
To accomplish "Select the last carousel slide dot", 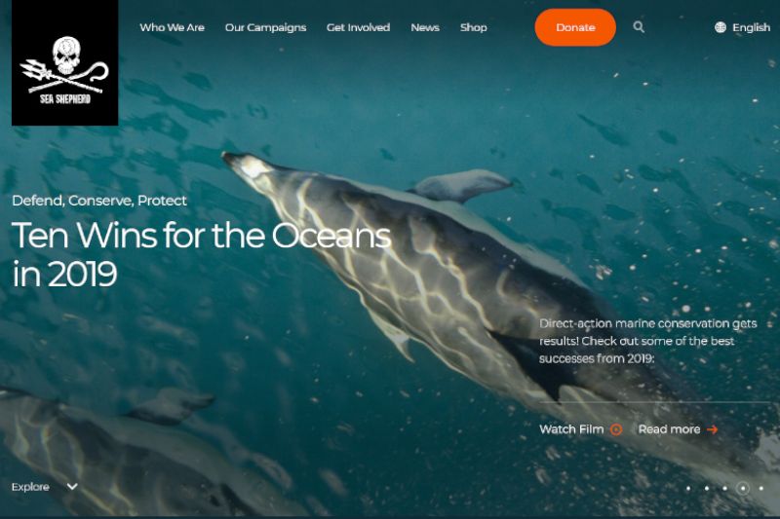I will point(761,488).
